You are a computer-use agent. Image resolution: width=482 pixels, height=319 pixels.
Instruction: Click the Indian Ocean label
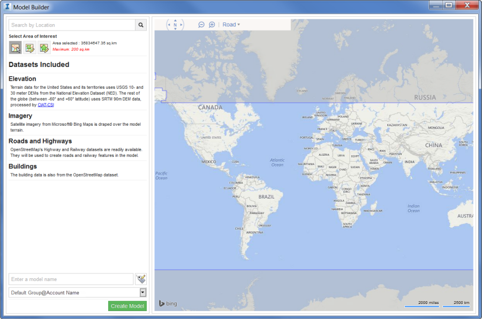[413, 208]
